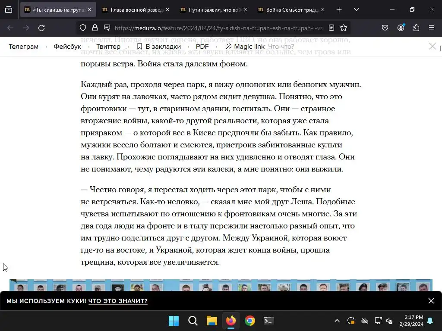Save page to Pocket

pos(385,28)
